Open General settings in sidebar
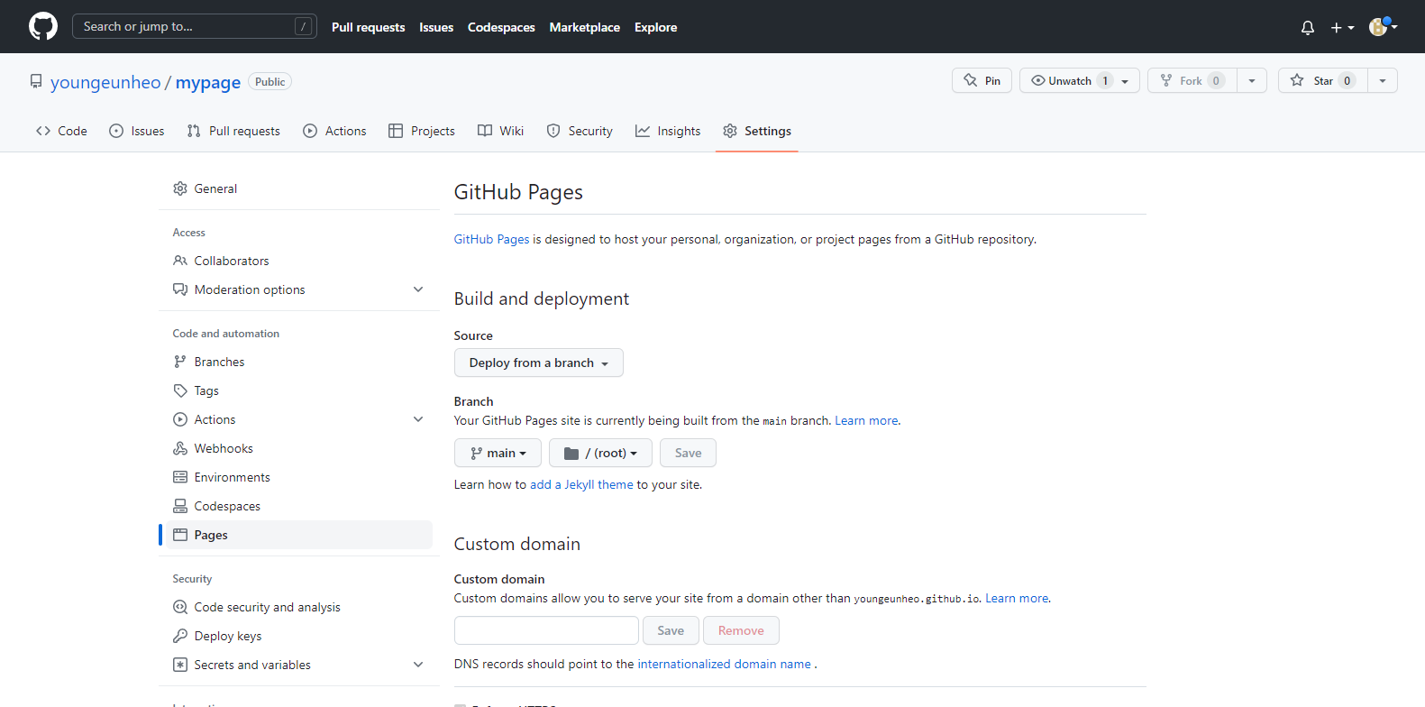Image resolution: width=1425 pixels, height=707 pixels. [x=299, y=188]
